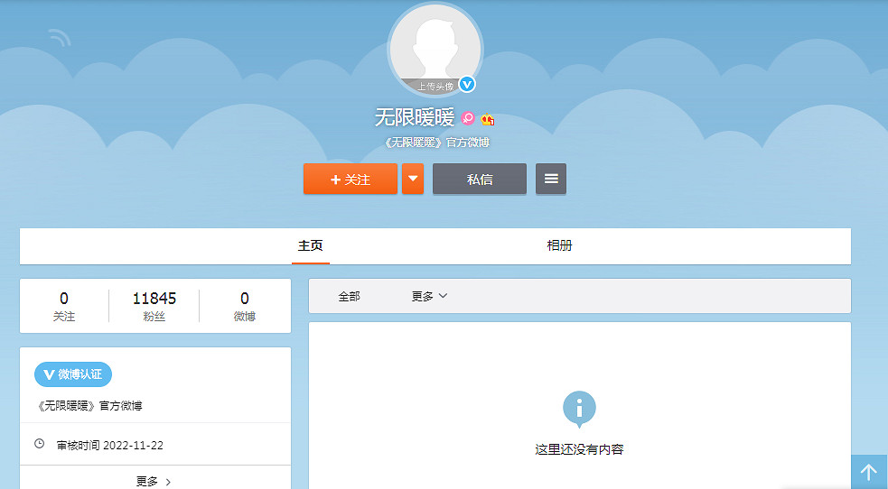Select the 全部 filter
Image resolution: width=888 pixels, height=489 pixels.
click(x=349, y=296)
